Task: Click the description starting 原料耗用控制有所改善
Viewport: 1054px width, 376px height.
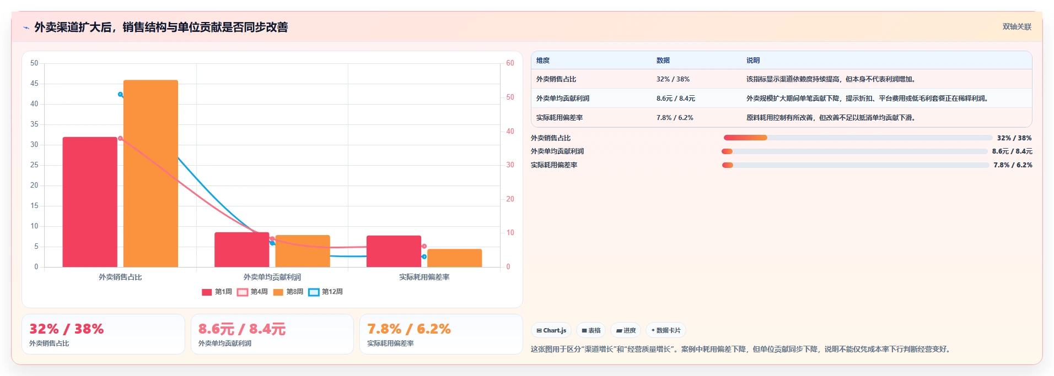Action: coord(831,118)
